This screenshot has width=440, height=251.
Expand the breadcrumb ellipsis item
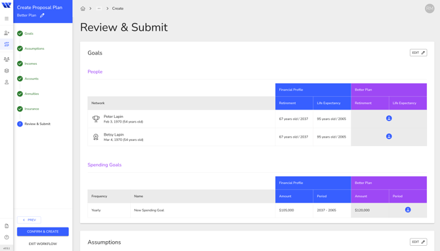[99, 9]
